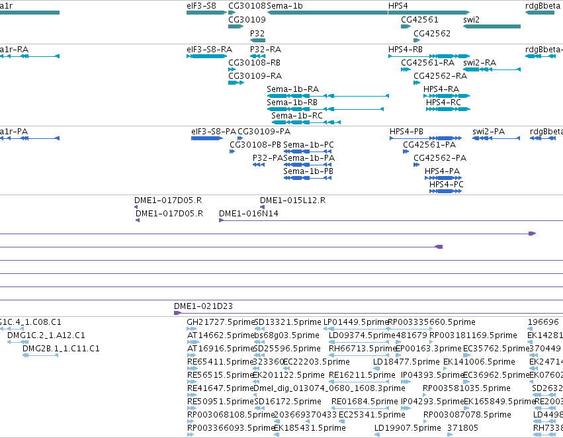563x438 pixels.
Task: Click the CG42562-PA CDS glyph
Action: (x=417, y=165)
